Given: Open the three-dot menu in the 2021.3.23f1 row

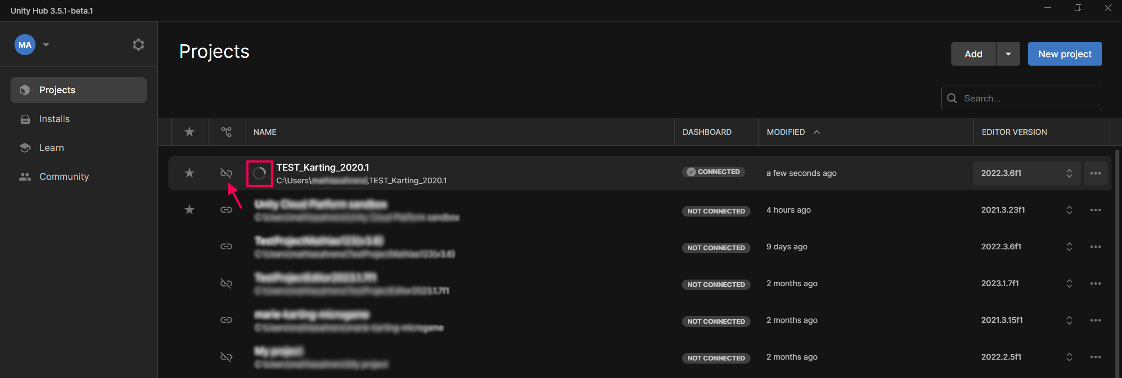Looking at the screenshot, I should 1096,210.
